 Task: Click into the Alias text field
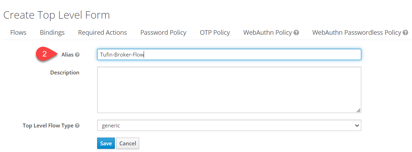coord(229,54)
